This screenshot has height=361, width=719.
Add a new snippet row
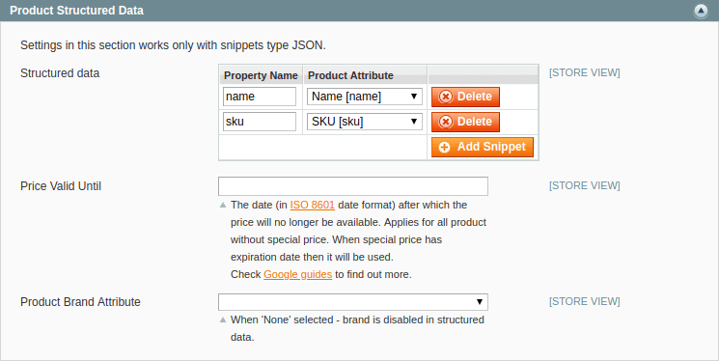(483, 148)
